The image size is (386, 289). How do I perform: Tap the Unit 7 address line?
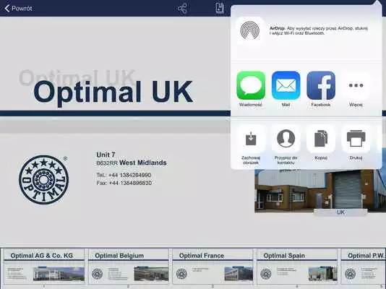click(106, 155)
